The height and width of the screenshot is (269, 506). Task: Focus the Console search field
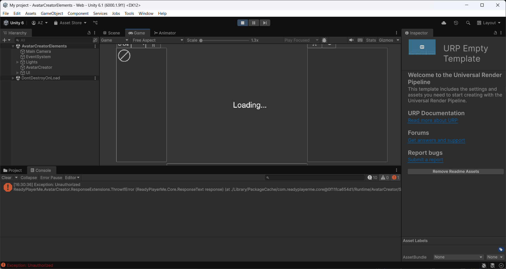click(x=315, y=178)
